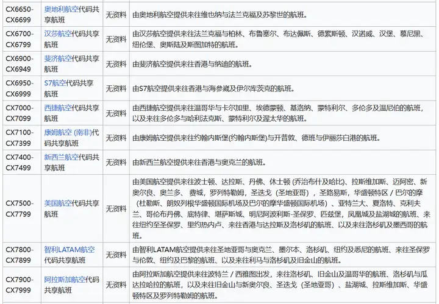Click 无资料 in the 美国航空 row

(116, 208)
